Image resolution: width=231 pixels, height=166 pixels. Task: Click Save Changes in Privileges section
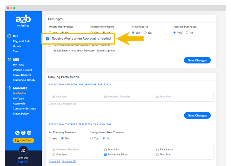coord(197,60)
